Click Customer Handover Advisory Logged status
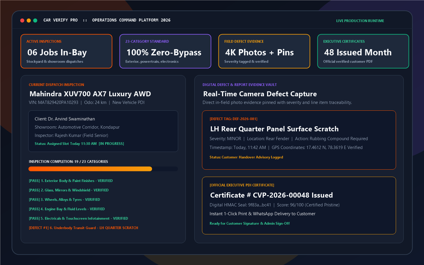The height and width of the screenshot is (265, 424). (246, 157)
